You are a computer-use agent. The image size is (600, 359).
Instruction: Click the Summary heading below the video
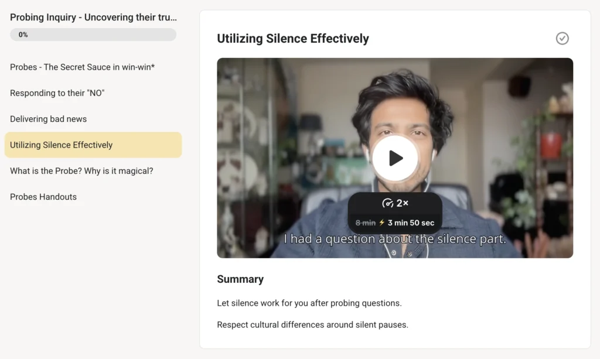[x=240, y=279]
